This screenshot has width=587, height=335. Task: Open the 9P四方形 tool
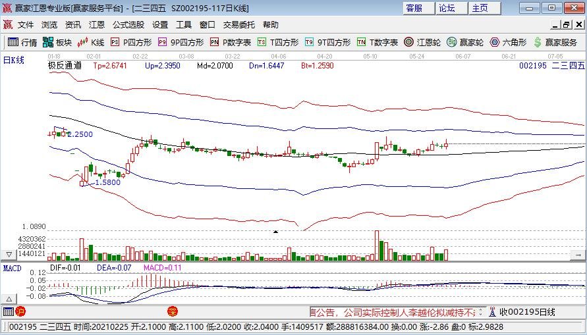pos(181,42)
